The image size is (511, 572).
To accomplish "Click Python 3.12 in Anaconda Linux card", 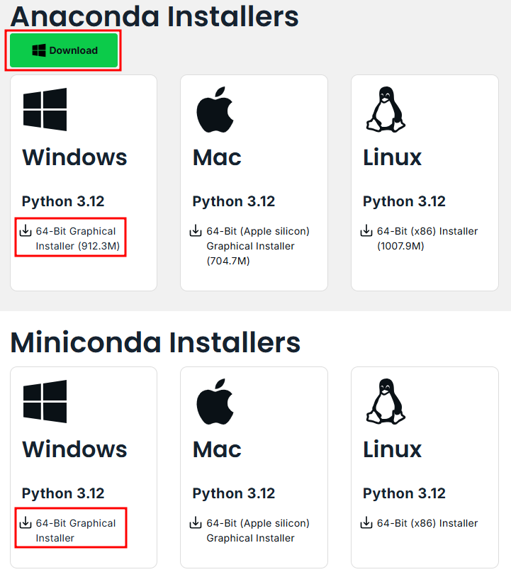I will click(404, 201).
